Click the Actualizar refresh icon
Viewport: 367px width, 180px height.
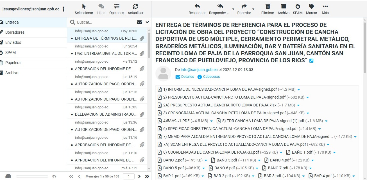point(135,6)
